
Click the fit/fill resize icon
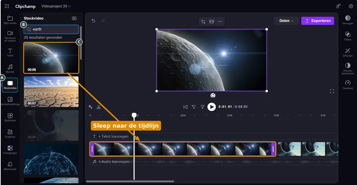click(x=211, y=22)
